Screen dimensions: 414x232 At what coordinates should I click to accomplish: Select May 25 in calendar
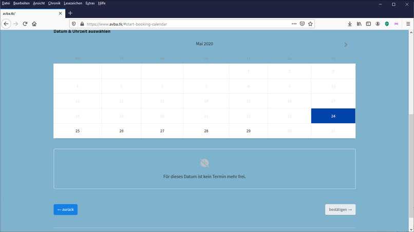coord(78,131)
